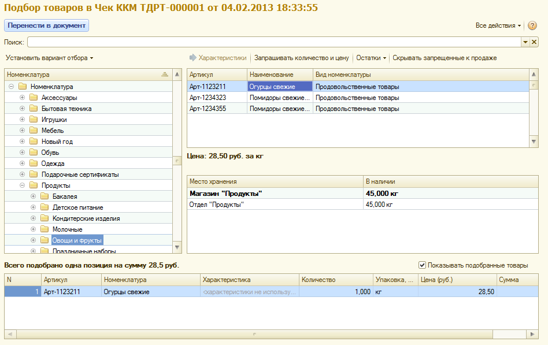Screen dimensions: 548x345
Task: Click the folder icon of Одежда
Action: 34,163
